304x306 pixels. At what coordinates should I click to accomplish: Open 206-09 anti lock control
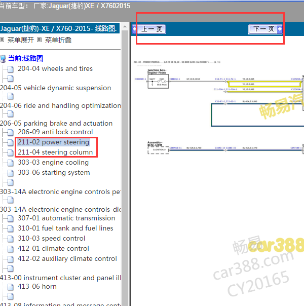point(55,132)
